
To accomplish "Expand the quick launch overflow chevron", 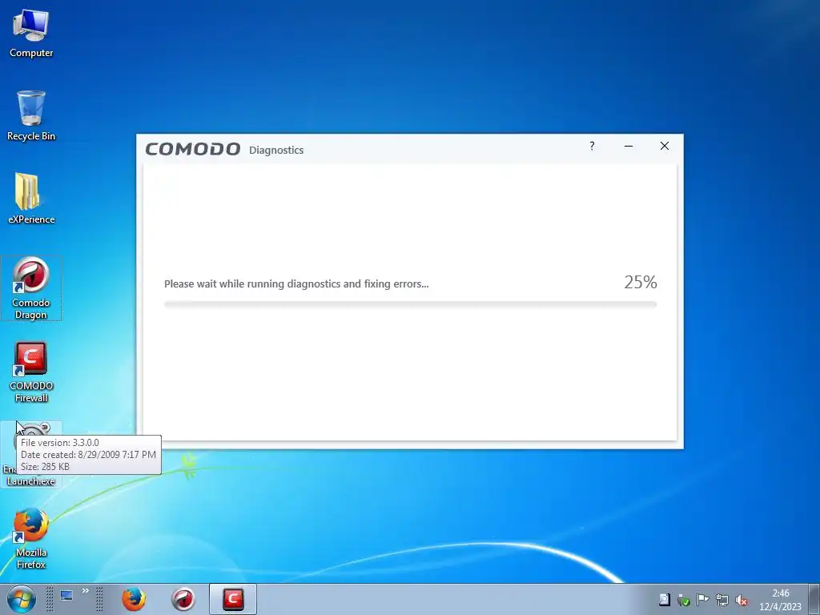I will click(x=85, y=591).
